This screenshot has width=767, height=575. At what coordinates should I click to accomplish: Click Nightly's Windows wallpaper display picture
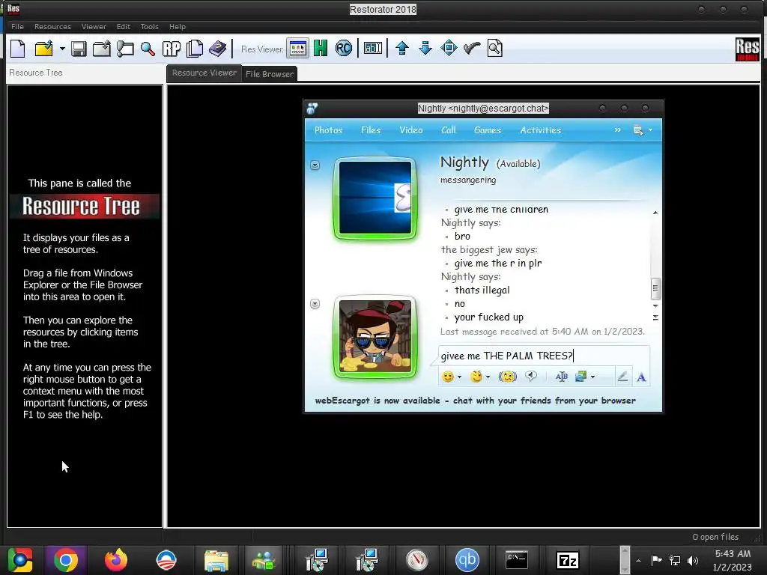point(375,198)
